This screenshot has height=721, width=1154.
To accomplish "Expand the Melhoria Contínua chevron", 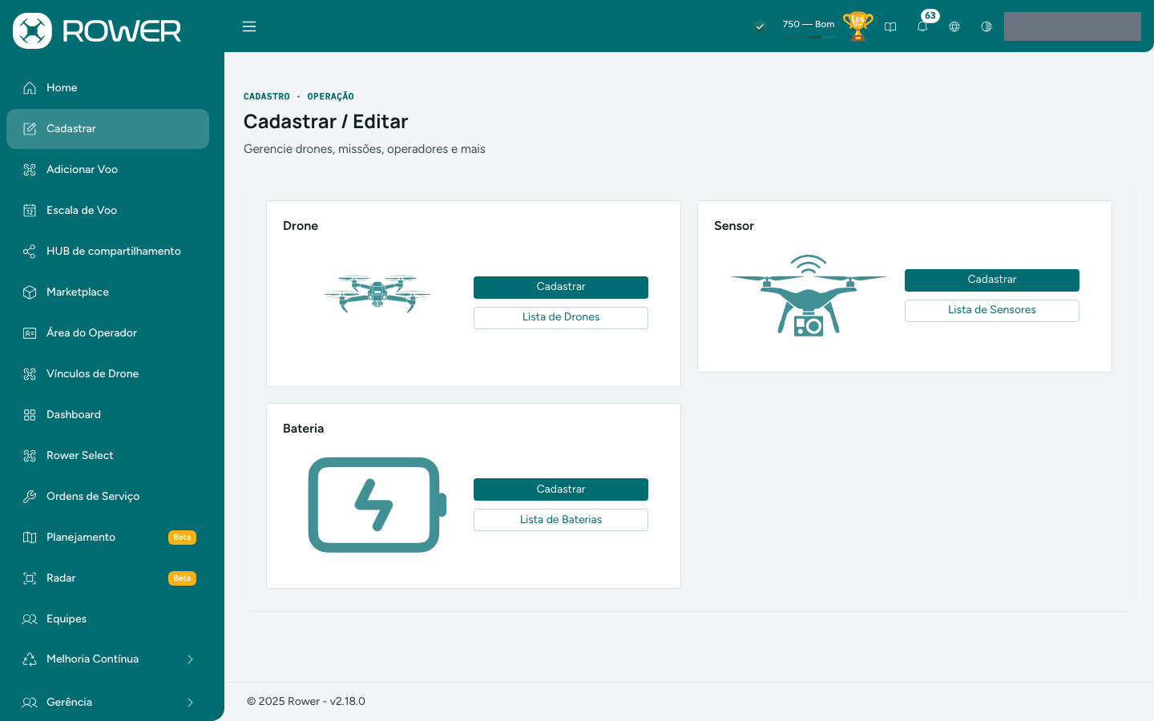I will coord(190,659).
